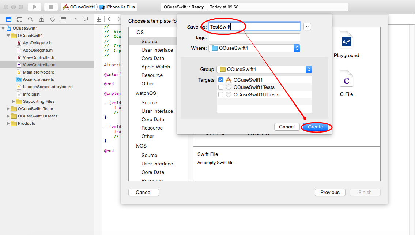
Task: Select iOS Resource category
Action: 152,75
